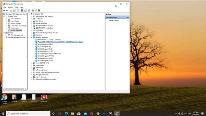Select WAN Miniport (SSTP)
This screenshot has height=116, width=206.
click(x=45, y=61)
